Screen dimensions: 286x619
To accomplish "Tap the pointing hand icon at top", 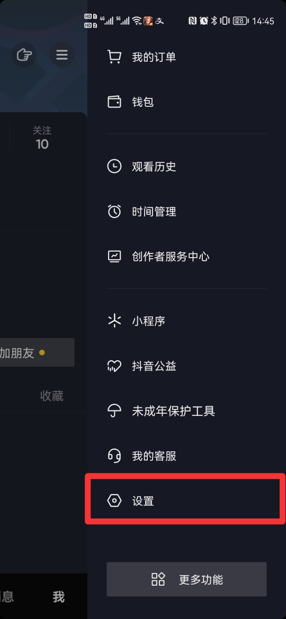I will (x=24, y=54).
